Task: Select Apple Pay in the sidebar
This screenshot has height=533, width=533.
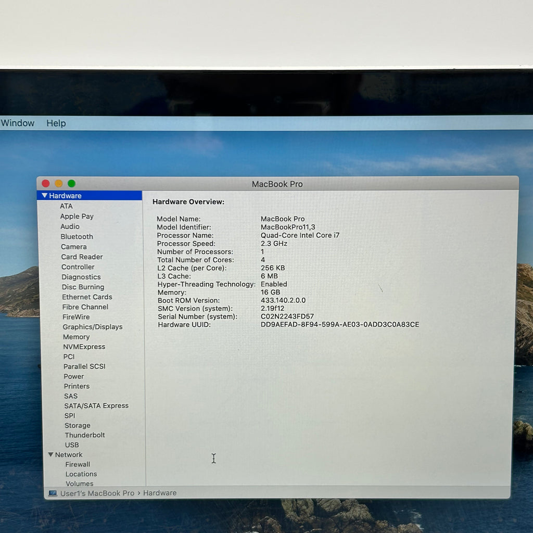Action: tap(77, 216)
